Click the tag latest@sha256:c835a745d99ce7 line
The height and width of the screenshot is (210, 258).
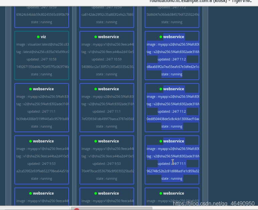(x=43, y=52)
